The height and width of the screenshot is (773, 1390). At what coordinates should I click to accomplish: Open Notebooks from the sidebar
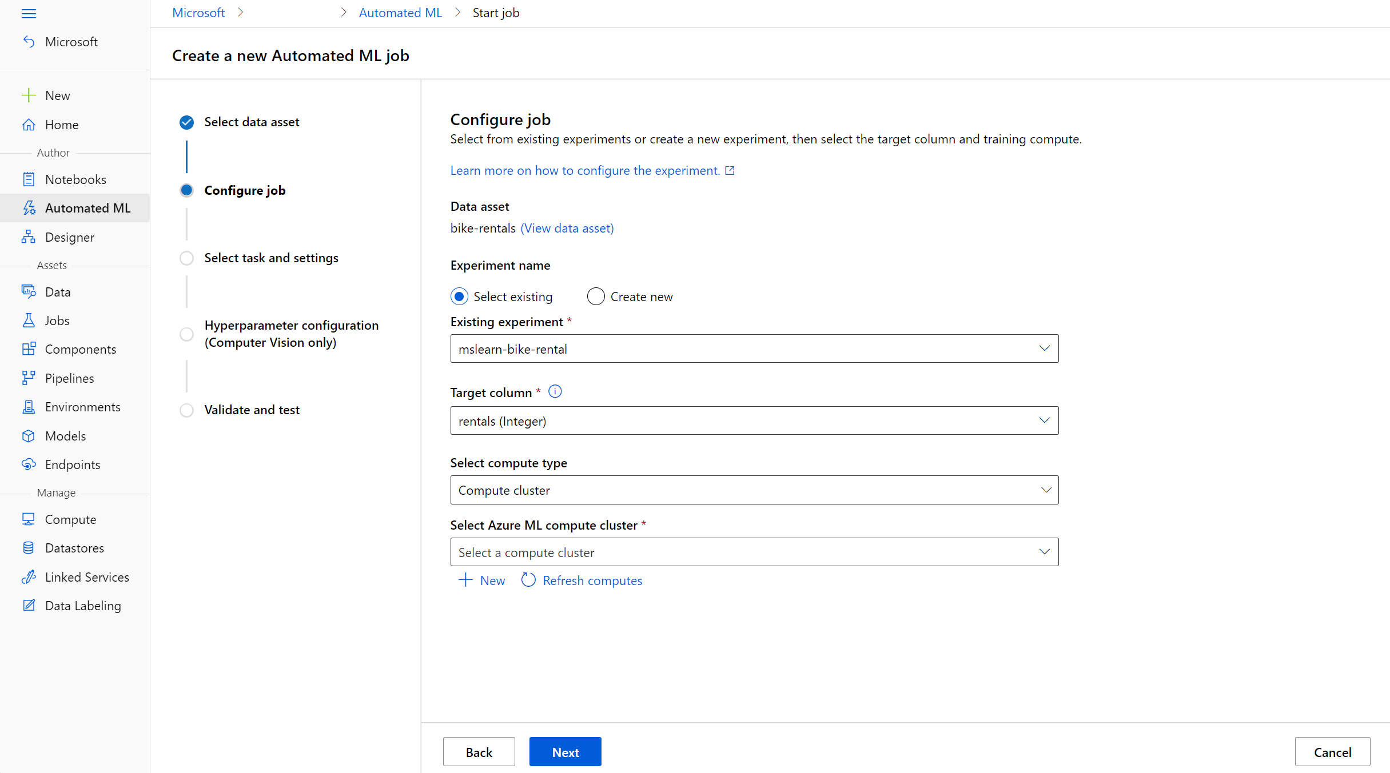click(x=75, y=179)
